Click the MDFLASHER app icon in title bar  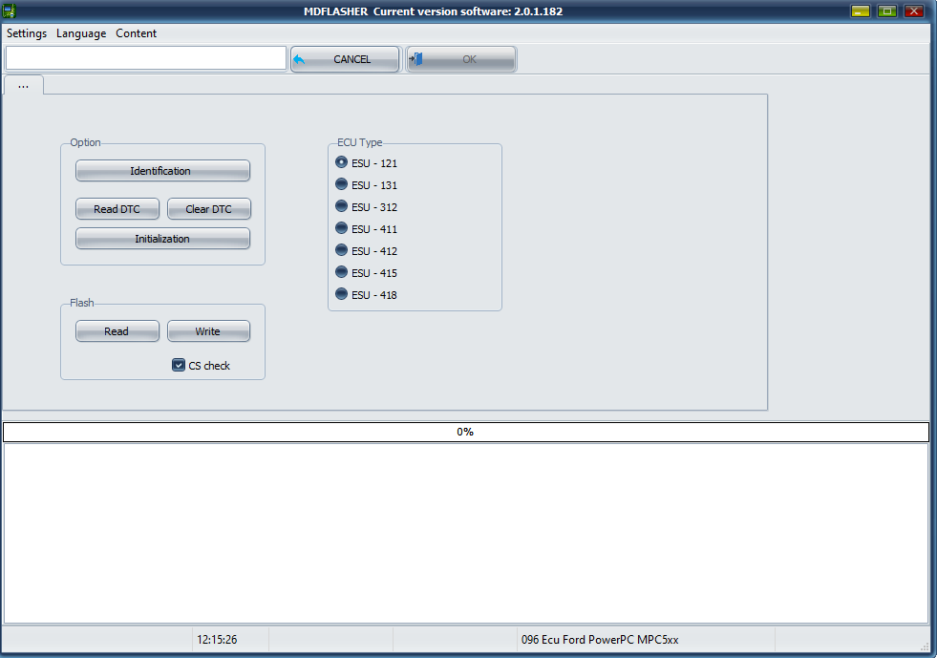pyautogui.click(x=11, y=11)
